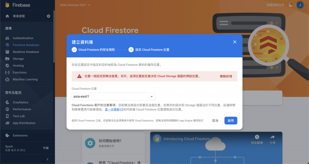Open the hello-ironman-2021 project dropdown

coord(75,5)
